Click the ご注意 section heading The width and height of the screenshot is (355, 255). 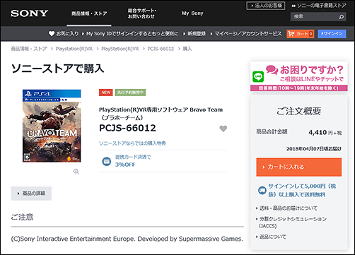point(22,217)
